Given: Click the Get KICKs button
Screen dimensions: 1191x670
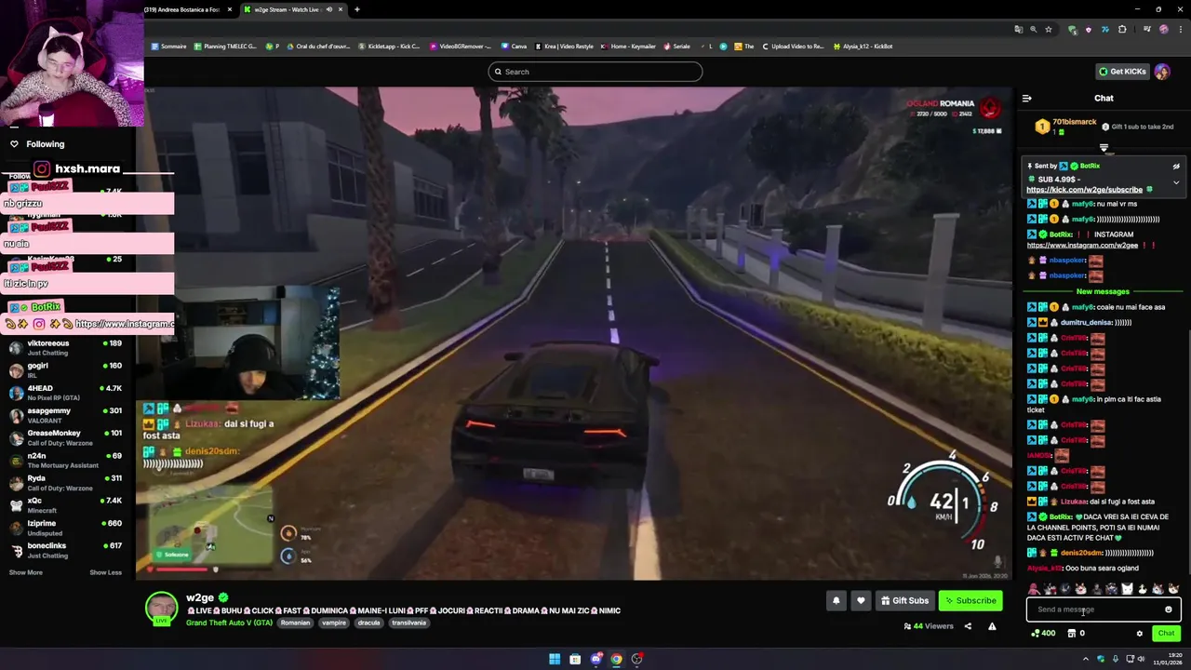Looking at the screenshot, I should click(x=1122, y=72).
